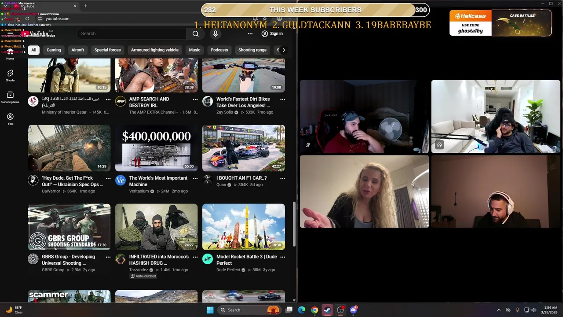Show hidden system tray icons chevron
563x317 pixels.
pyautogui.click(x=498, y=310)
